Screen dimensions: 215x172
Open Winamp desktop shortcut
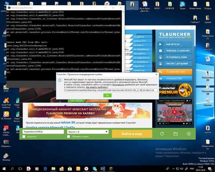[x=6, y=157]
